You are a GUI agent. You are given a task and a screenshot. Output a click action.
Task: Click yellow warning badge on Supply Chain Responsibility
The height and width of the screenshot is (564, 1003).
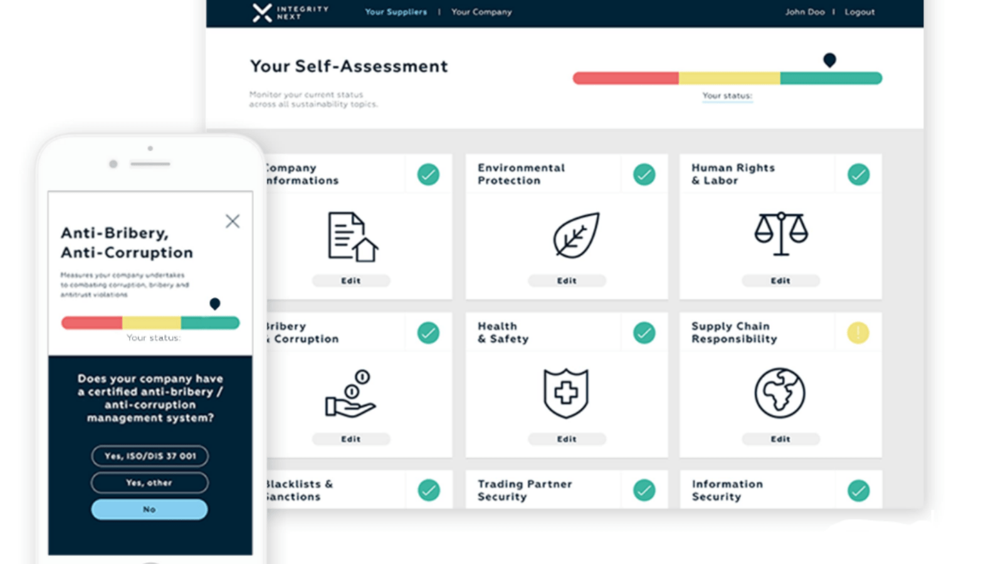click(x=858, y=333)
